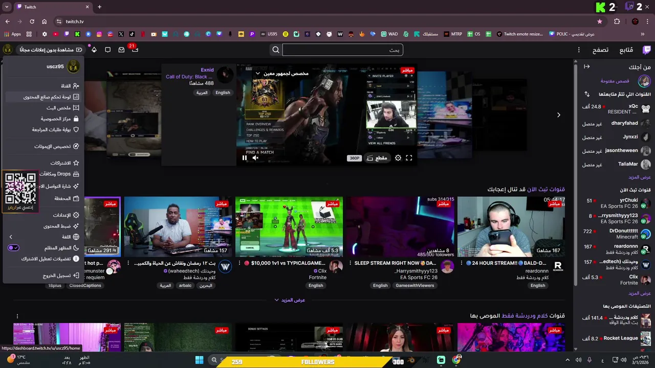
Task: Open Call of Duty: Black category link
Action: pyautogui.click(x=189, y=77)
